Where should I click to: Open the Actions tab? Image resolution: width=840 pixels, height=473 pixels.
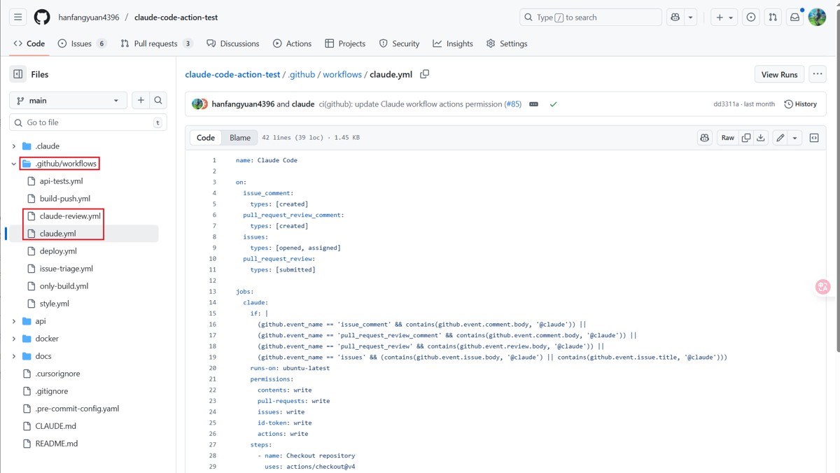tap(292, 43)
